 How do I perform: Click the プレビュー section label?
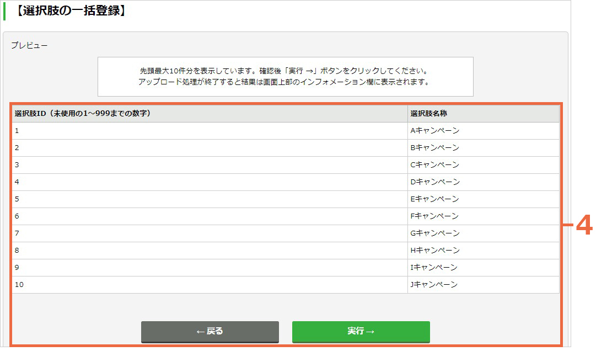click(29, 45)
